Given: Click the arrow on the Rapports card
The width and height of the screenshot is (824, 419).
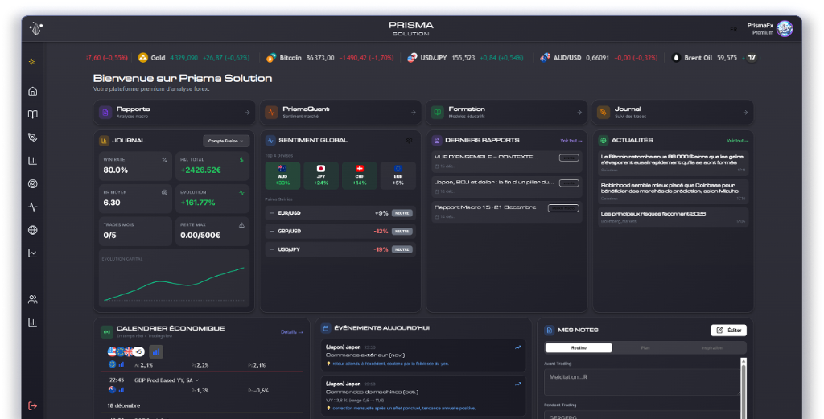Looking at the screenshot, I should (x=247, y=113).
